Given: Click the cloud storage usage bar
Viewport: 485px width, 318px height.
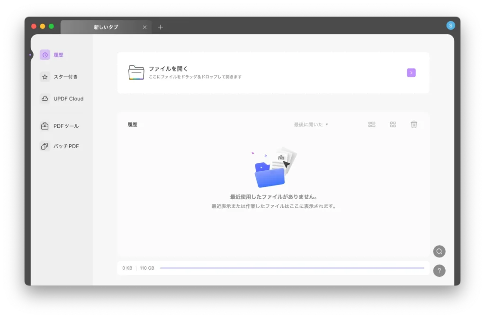Looking at the screenshot, I should [x=292, y=268].
